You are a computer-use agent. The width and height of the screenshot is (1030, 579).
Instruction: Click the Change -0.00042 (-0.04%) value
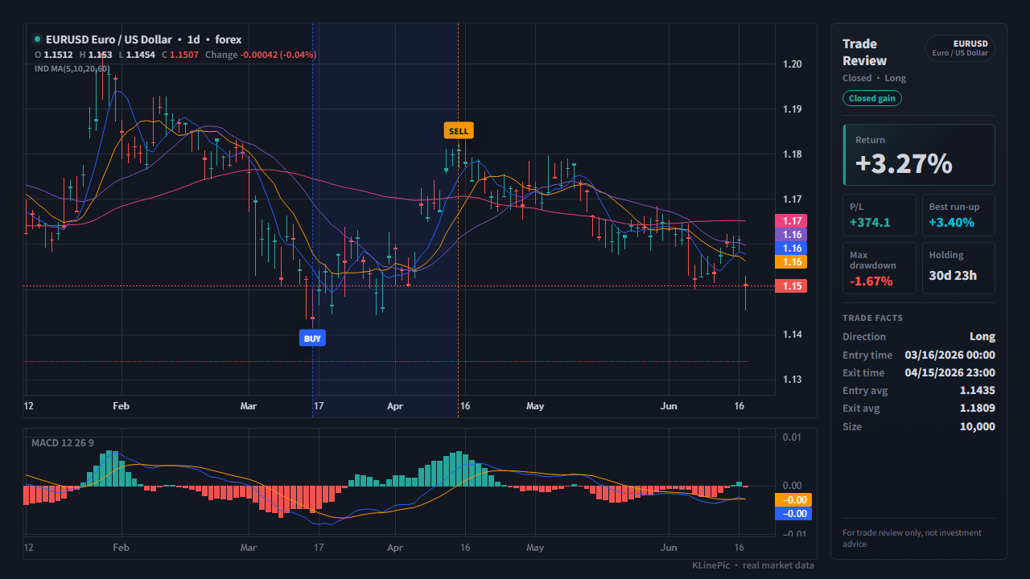coord(261,55)
